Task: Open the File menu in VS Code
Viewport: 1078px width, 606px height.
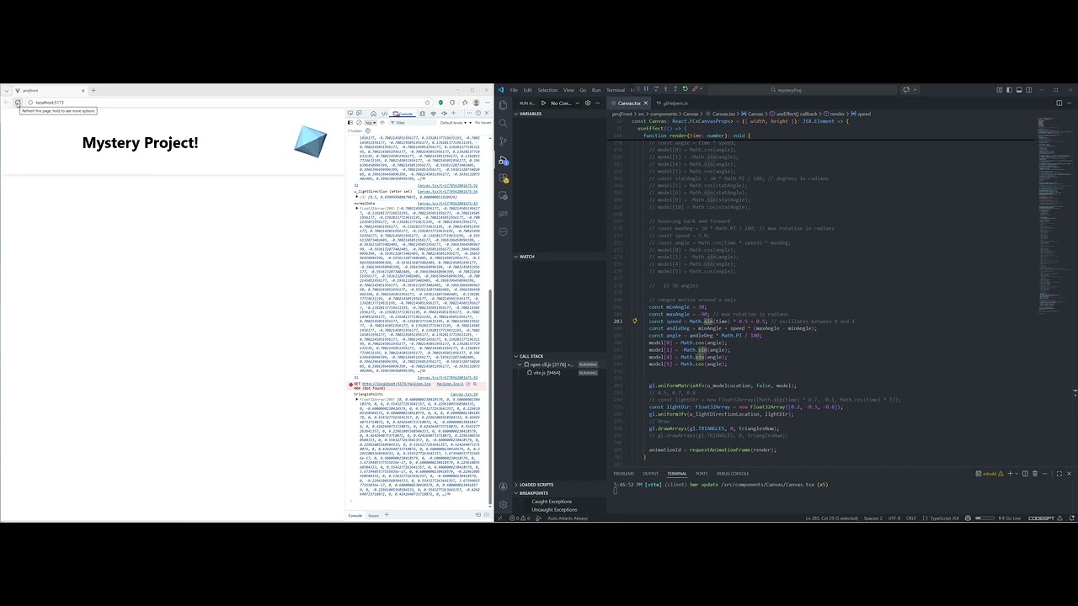Action: [x=514, y=90]
